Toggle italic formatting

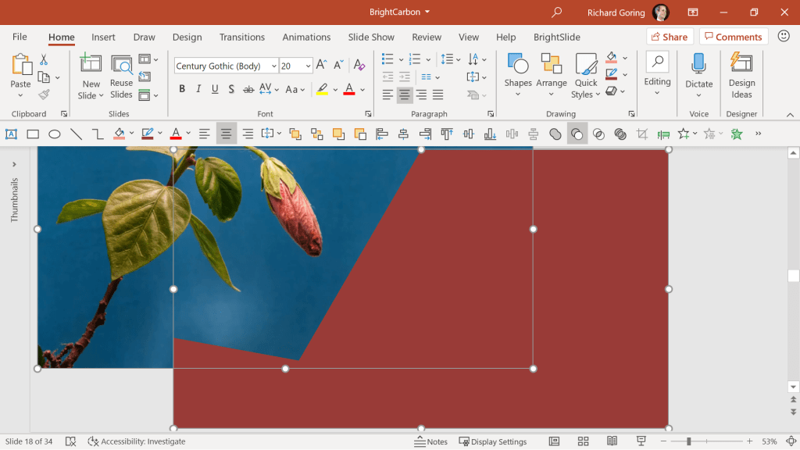197,88
